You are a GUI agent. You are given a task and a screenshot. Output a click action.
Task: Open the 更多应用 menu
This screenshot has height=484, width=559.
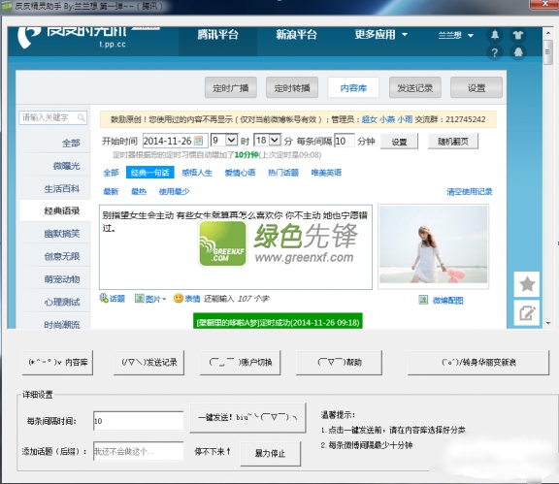(380, 35)
